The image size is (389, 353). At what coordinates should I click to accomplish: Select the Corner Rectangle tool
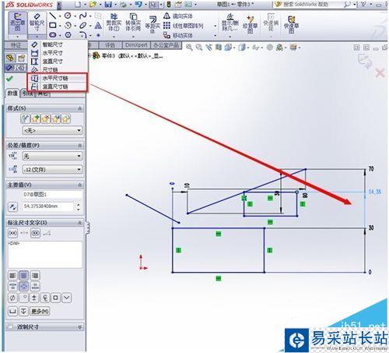(x=53, y=26)
